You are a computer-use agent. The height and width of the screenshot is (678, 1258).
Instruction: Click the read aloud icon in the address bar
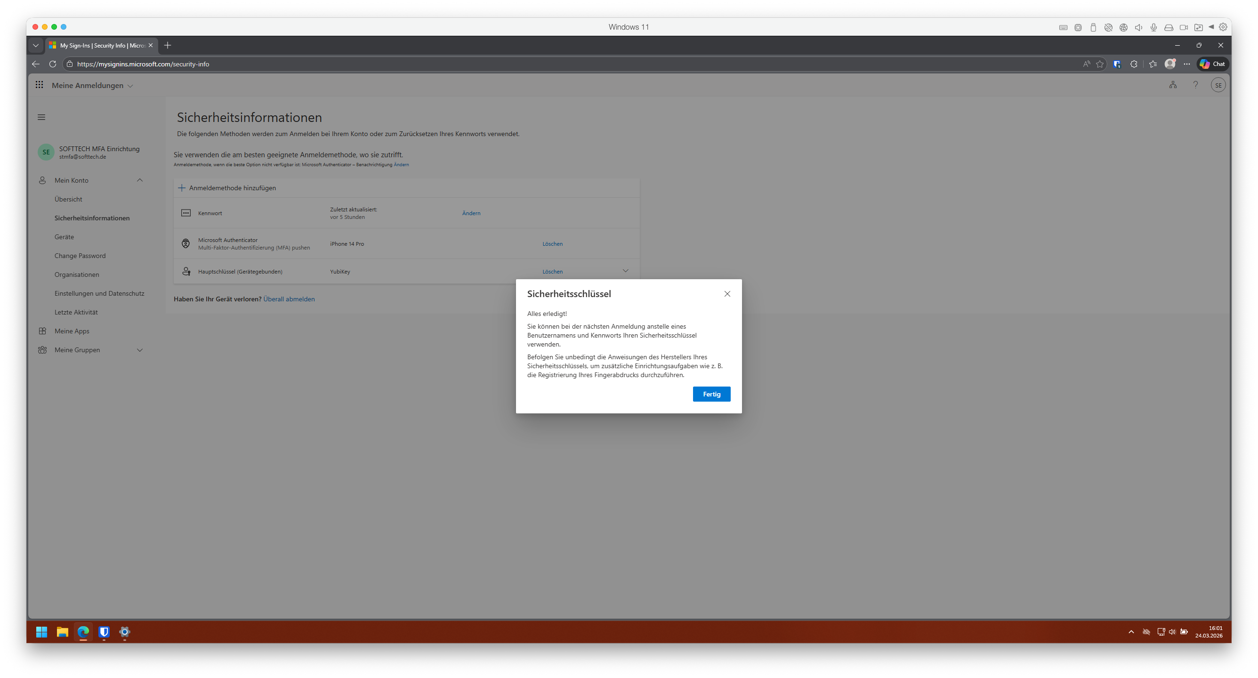coord(1087,64)
